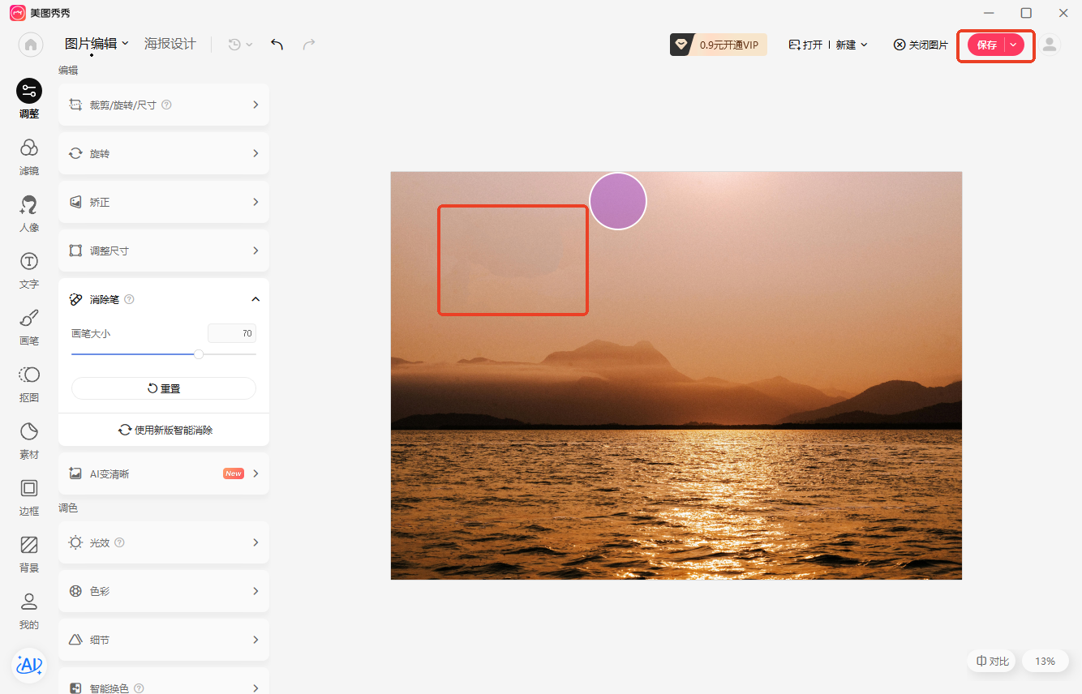Click the home icon
Image resolution: width=1082 pixels, height=694 pixels.
[x=31, y=45]
